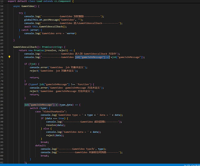This screenshot has height=166, width=200.
Task: Click the '} else {' line
Action: [x=46, y=128]
